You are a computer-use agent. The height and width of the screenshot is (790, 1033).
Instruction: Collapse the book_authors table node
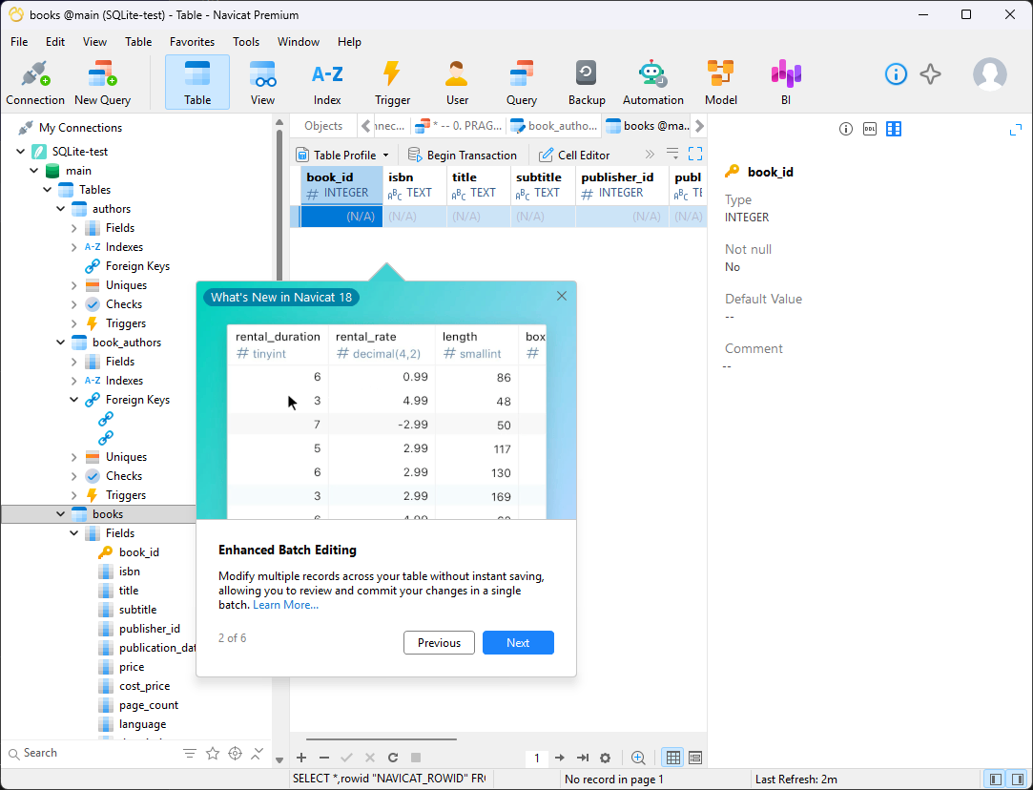(x=61, y=343)
